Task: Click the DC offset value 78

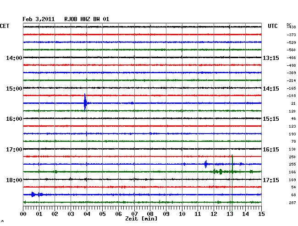Action: 293,141
